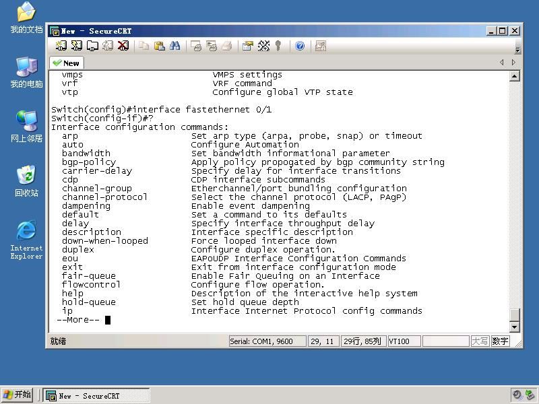Click the system tray network icon
Screen dimensions: 539x404
pos(530,395)
